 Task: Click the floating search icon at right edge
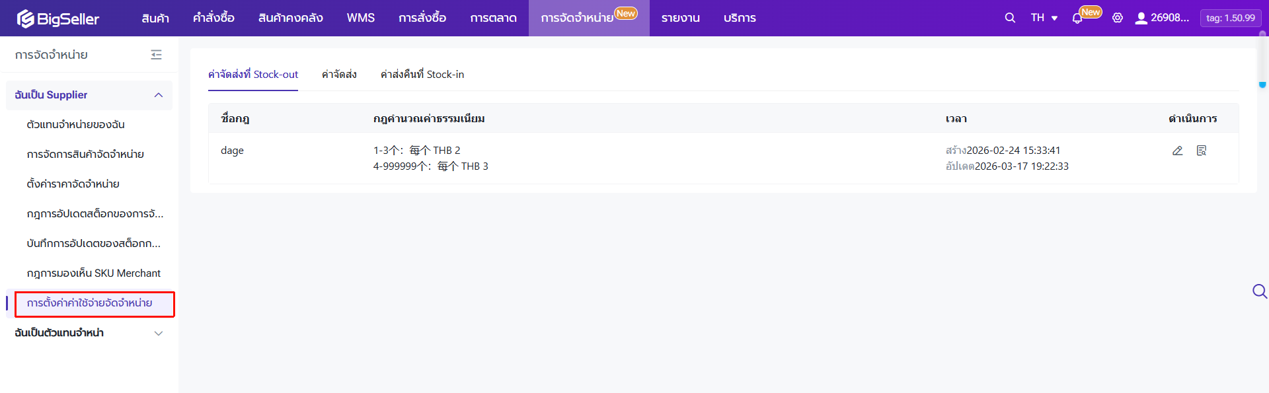click(x=1260, y=291)
